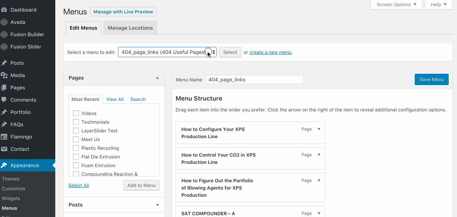Click the FAQs pin icon
Image resolution: width=457 pixels, height=217 pixels.
click(4, 124)
